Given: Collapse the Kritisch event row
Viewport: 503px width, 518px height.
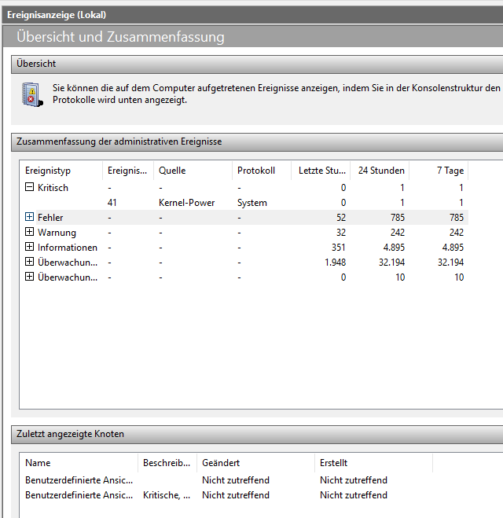Looking at the screenshot, I should pyautogui.click(x=29, y=187).
